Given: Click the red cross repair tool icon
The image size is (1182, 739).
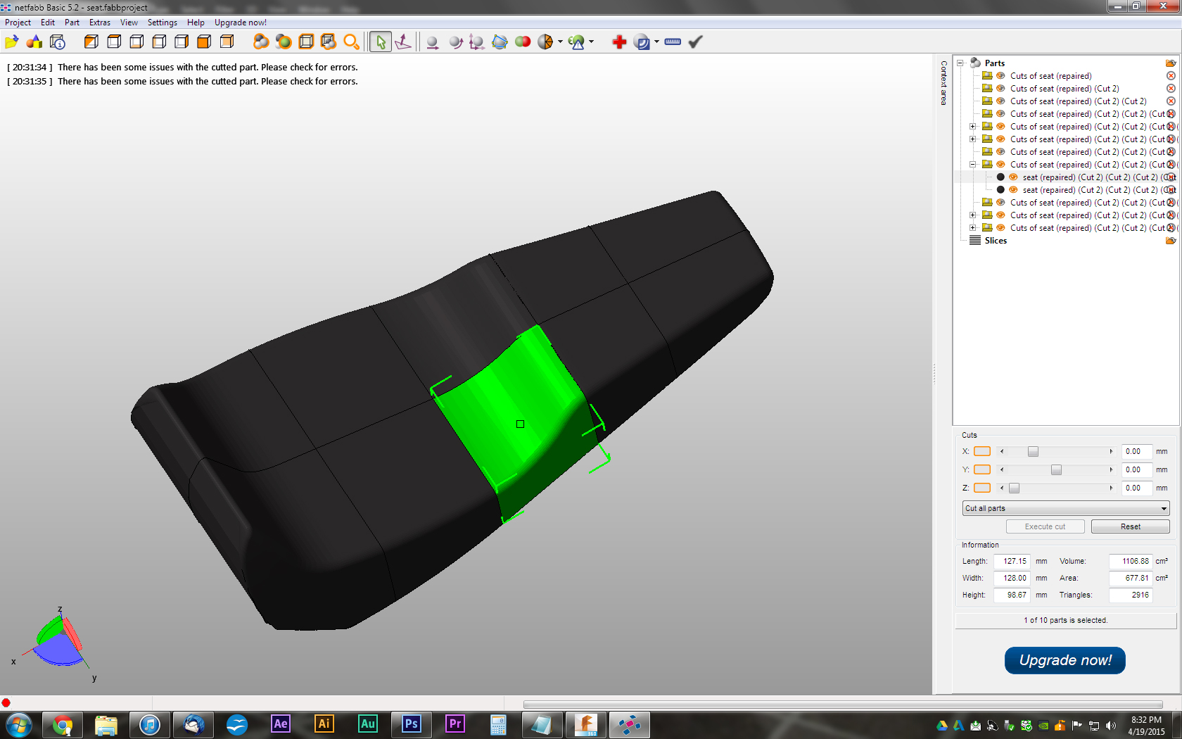Looking at the screenshot, I should click(619, 42).
